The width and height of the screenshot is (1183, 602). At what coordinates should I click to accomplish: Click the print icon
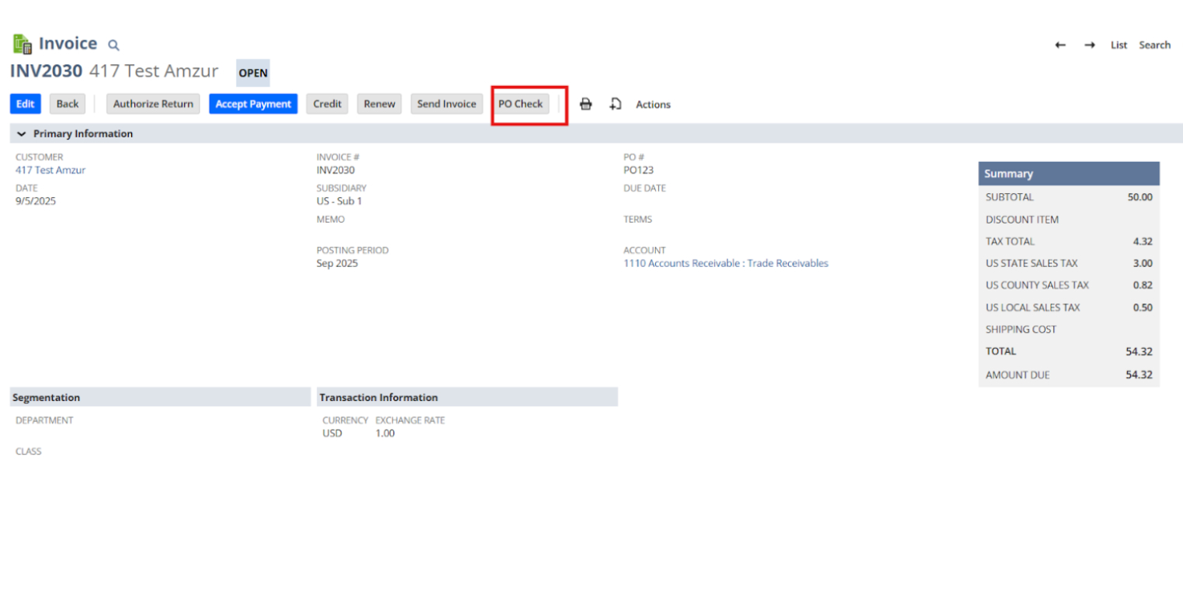[586, 104]
